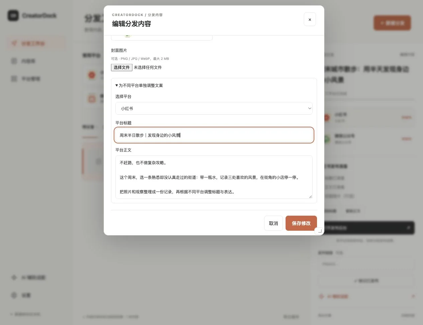Save changes with 保存修改 button

click(x=301, y=223)
